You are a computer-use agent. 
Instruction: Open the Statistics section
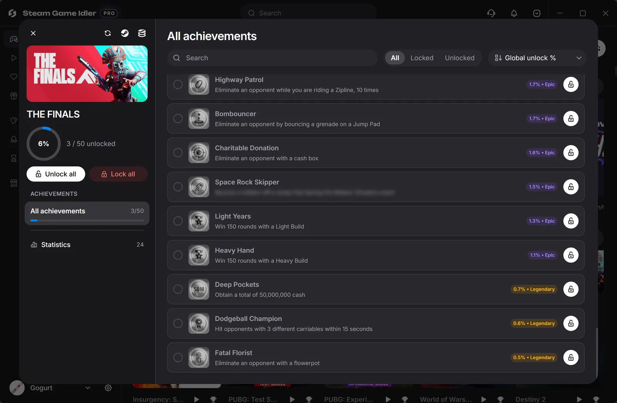coord(87,245)
